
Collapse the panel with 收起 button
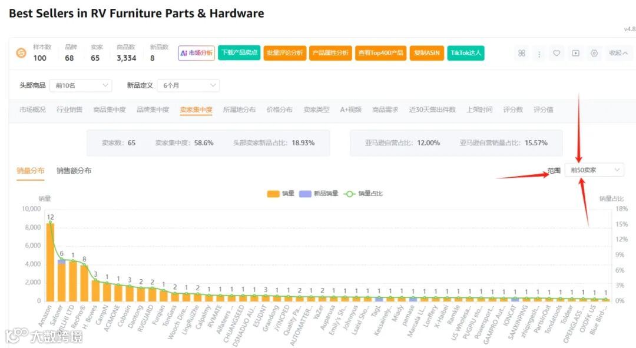[x=618, y=53]
